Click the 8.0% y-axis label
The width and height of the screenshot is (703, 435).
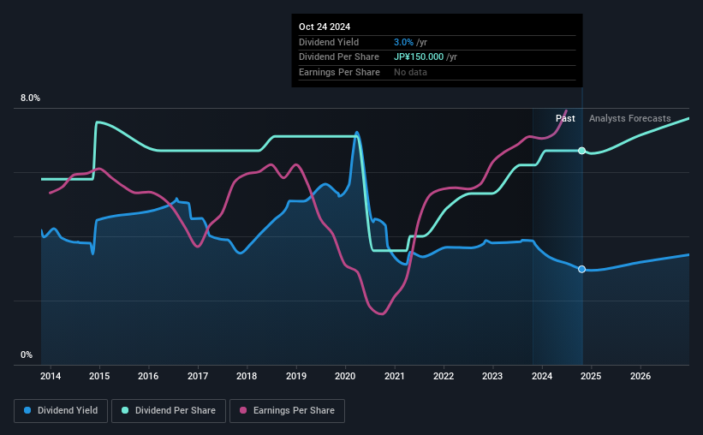tap(30, 98)
